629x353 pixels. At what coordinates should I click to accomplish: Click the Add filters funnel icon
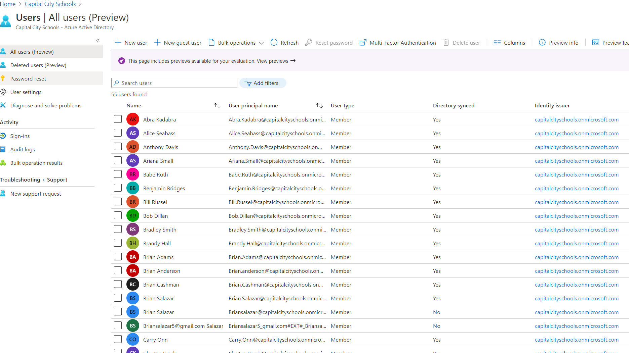point(248,83)
